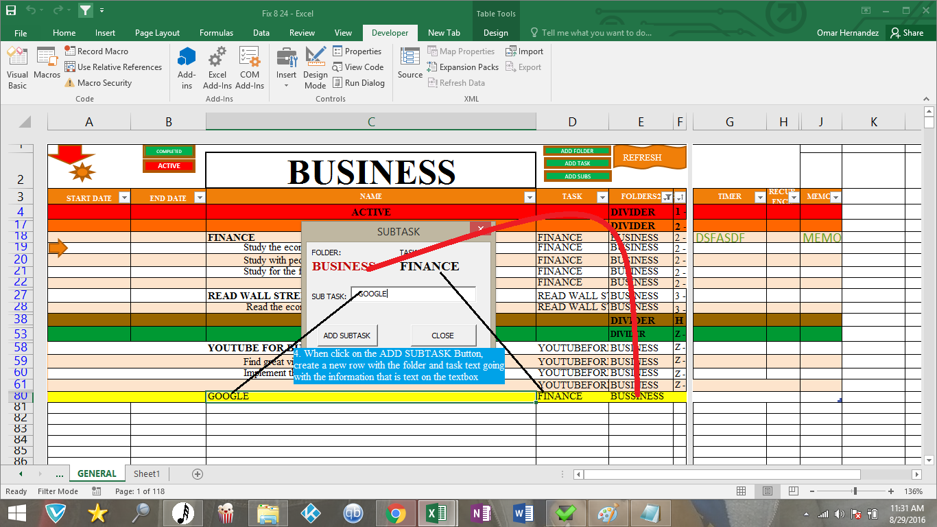
Task: Open the START DATE filter dropdown
Action: 124,198
